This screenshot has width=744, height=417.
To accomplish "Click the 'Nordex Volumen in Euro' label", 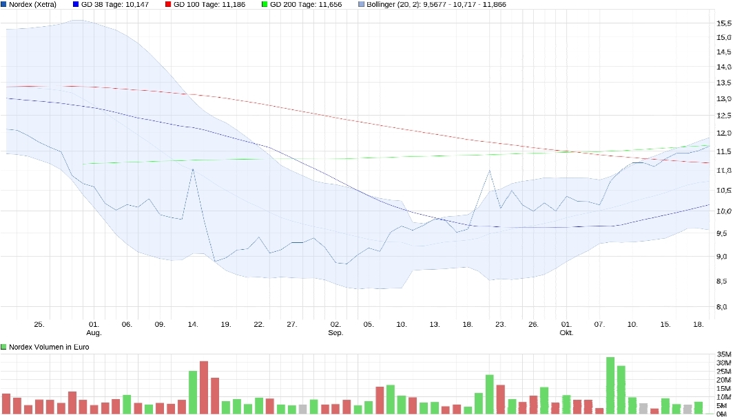I will tap(49, 347).
